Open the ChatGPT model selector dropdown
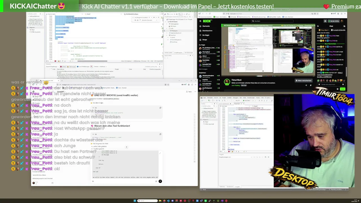This screenshot has height=203, width=361. 61,92
